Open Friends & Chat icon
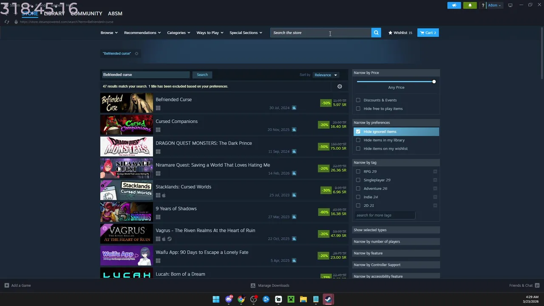 (x=537, y=286)
